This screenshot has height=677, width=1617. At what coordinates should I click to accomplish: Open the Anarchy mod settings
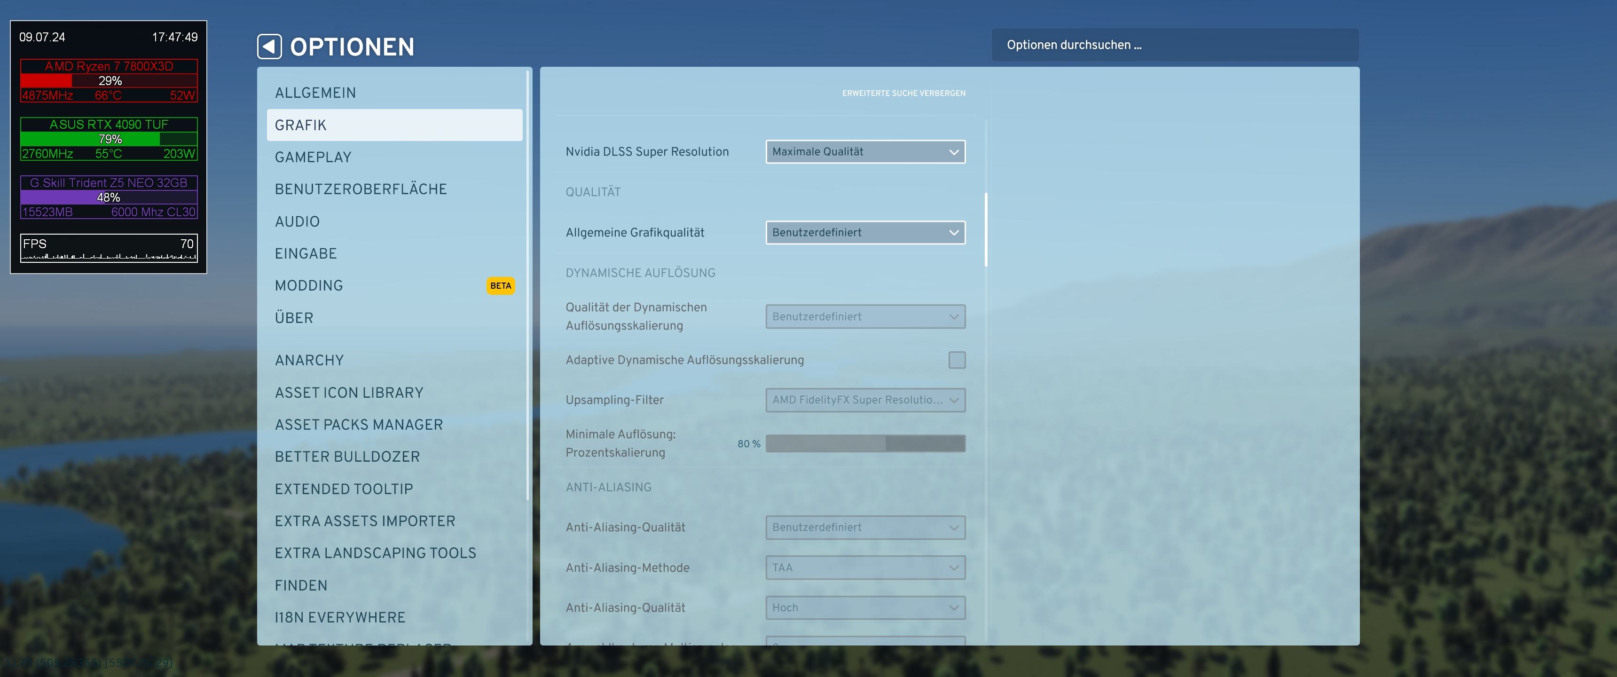(x=309, y=361)
